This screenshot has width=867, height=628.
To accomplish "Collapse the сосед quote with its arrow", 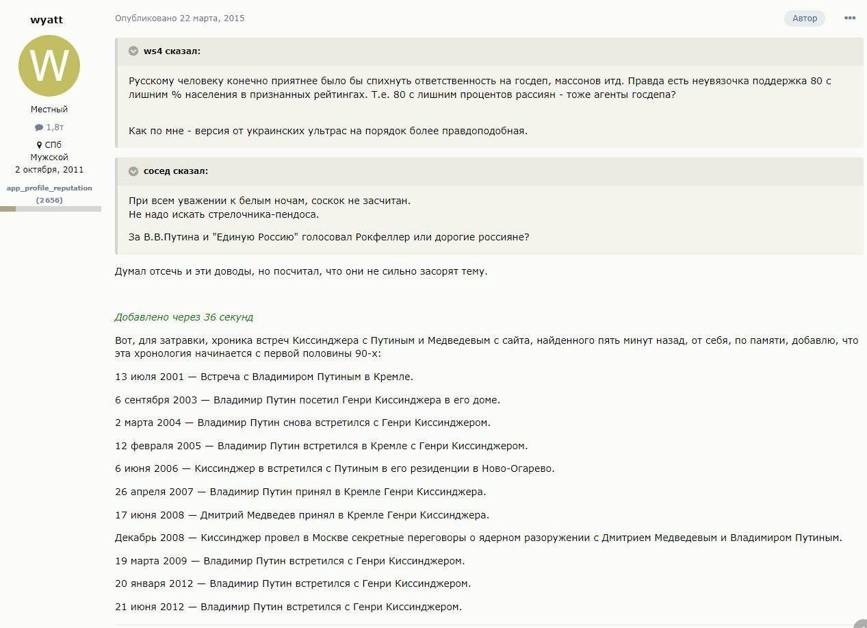I will pos(133,171).
